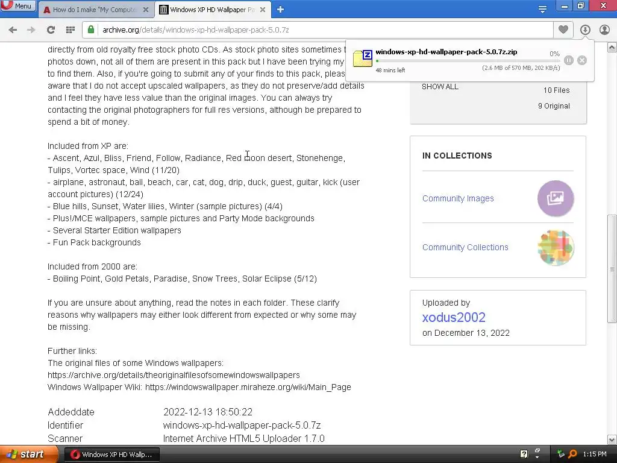Click the "IN COLLECTIONS" heading
The width and height of the screenshot is (617, 463).
[457, 156]
